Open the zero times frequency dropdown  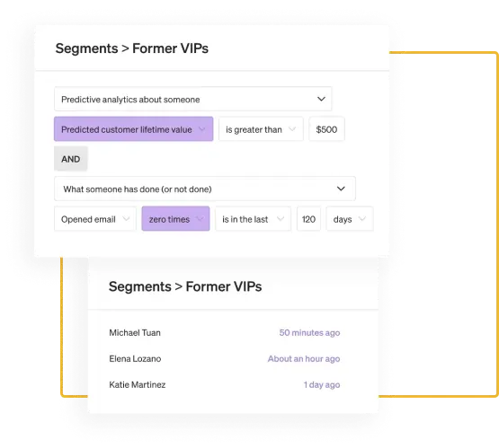pyautogui.click(x=175, y=219)
